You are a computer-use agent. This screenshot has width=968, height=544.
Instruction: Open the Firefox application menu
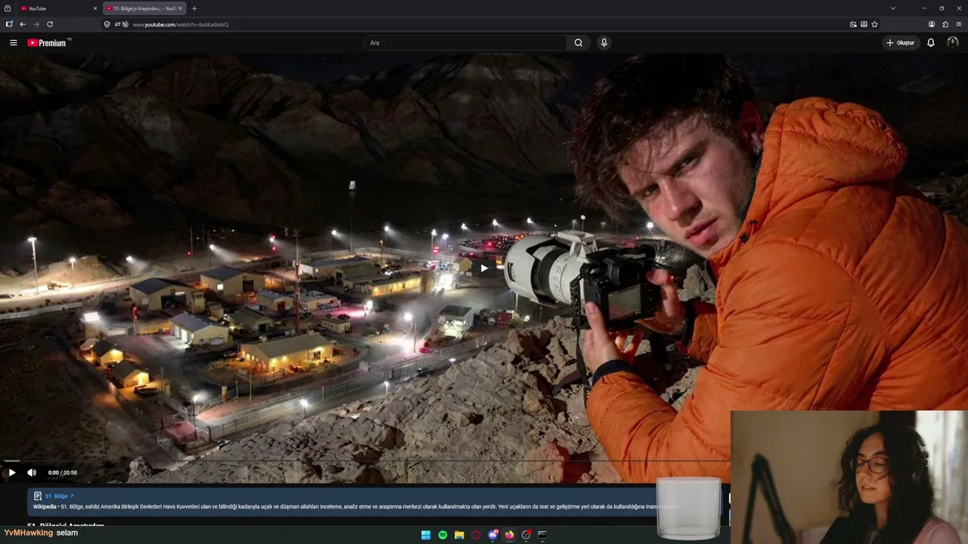tap(959, 24)
